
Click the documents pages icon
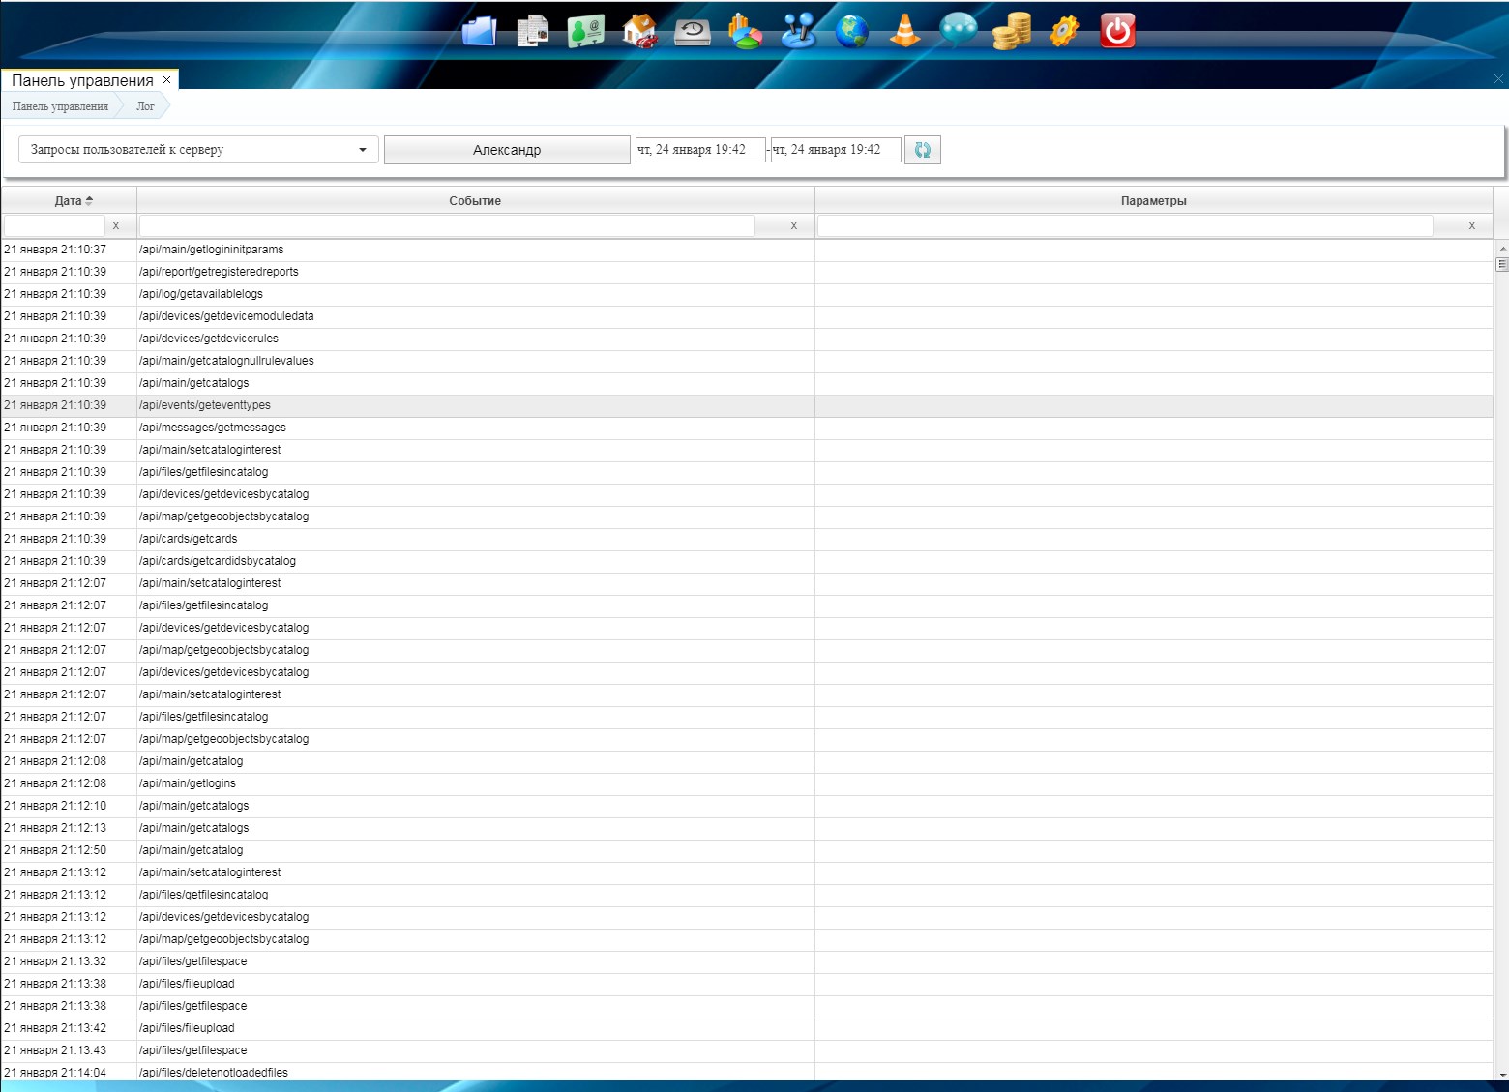pos(532,31)
